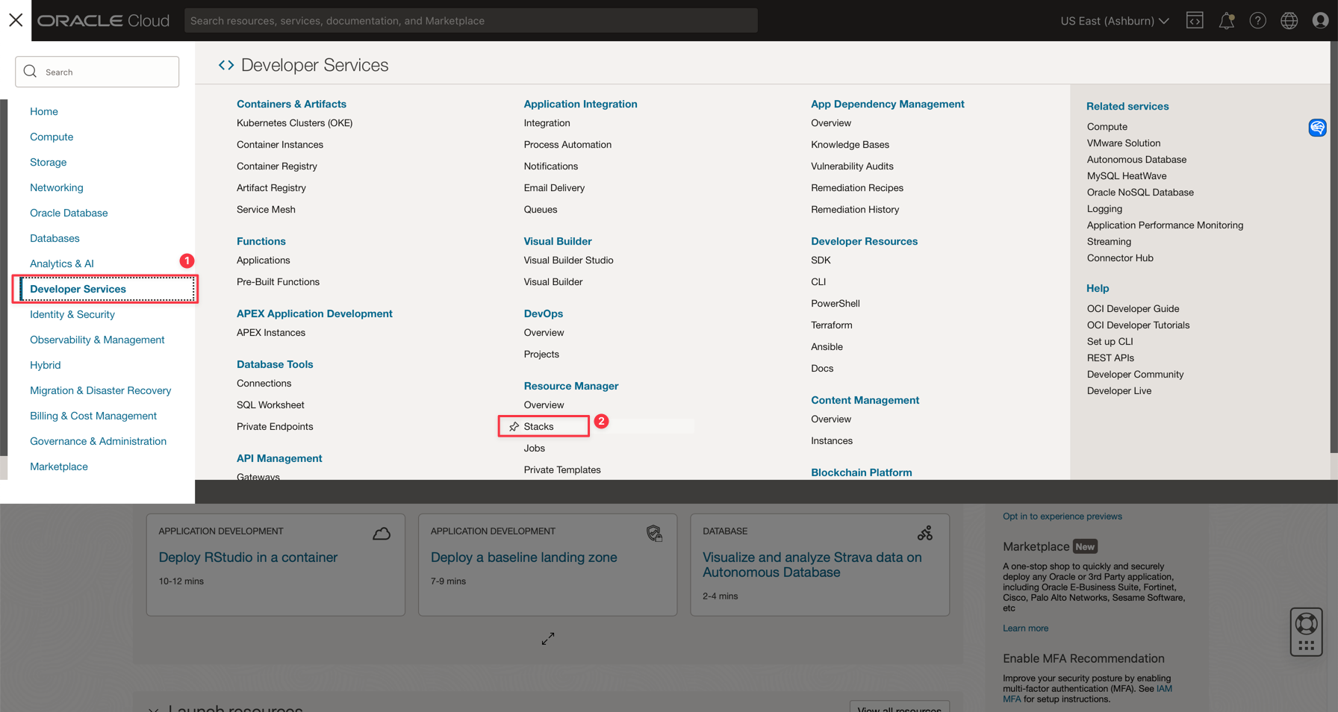Open Jobs under Resource Manager
Viewport: 1338px width, 712px height.
[535, 449]
